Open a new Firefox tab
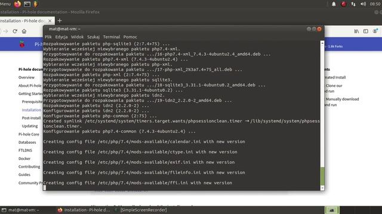Image resolution: width=382 pixels, height=214 pixels. coord(60,21)
